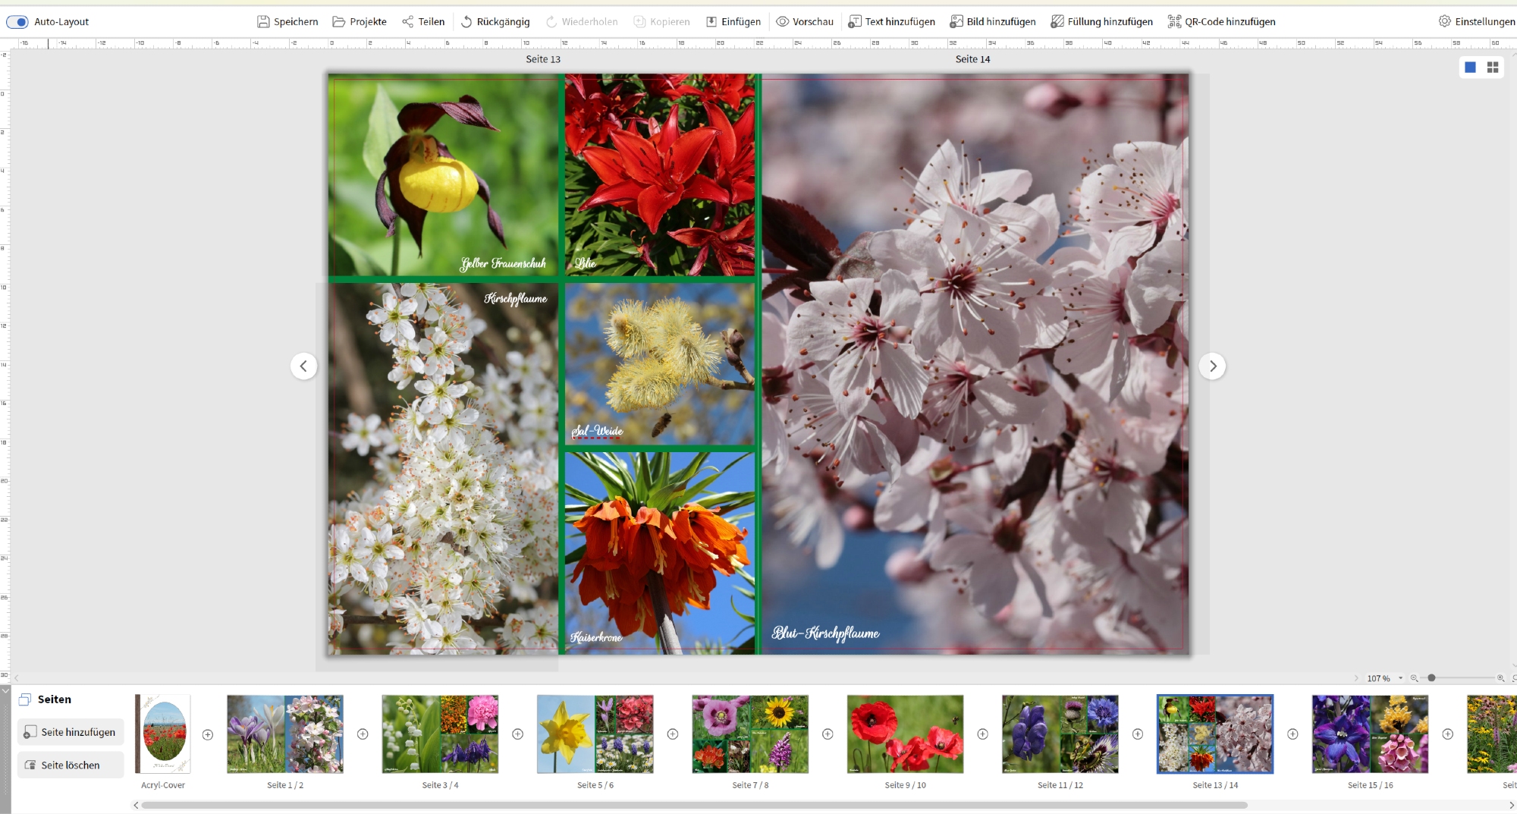1517x814 pixels.
Task: Toggle the Auto-Layout switch
Action: (x=17, y=22)
